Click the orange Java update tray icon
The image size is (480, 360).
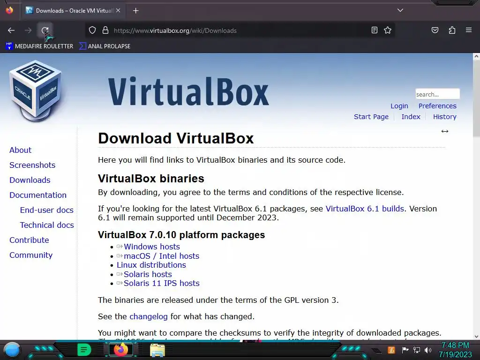pos(391,350)
